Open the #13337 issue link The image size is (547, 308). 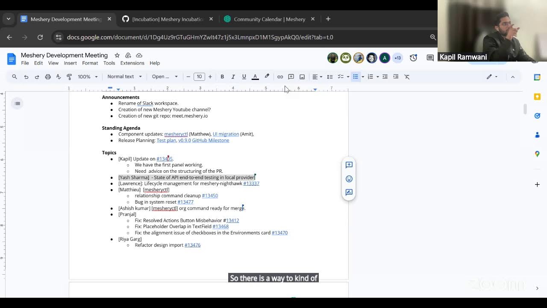click(251, 184)
